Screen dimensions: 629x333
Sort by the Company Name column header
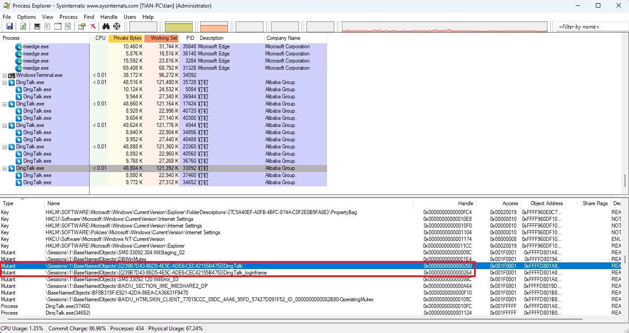(x=295, y=38)
